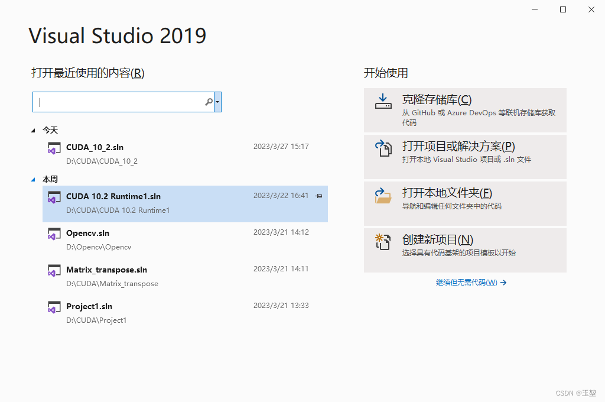
Task: Collapse the 本周 (This Week) group
Action: coord(33,179)
